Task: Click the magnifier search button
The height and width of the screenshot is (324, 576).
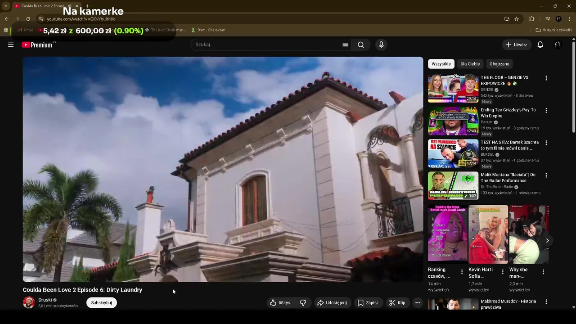Action: (x=361, y=45)
